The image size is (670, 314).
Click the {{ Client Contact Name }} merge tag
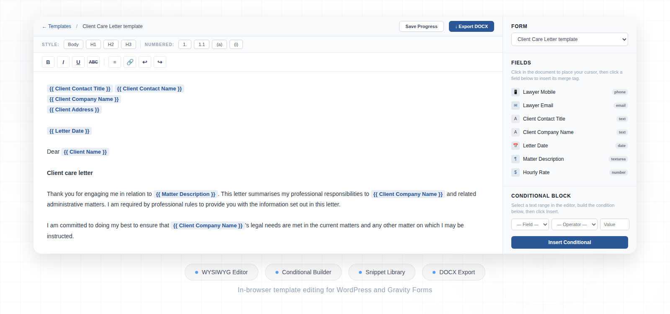[149, 89]
